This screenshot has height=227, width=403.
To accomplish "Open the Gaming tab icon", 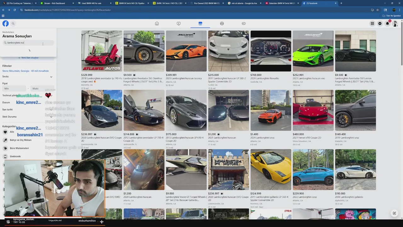I will (x=244, y=23).
